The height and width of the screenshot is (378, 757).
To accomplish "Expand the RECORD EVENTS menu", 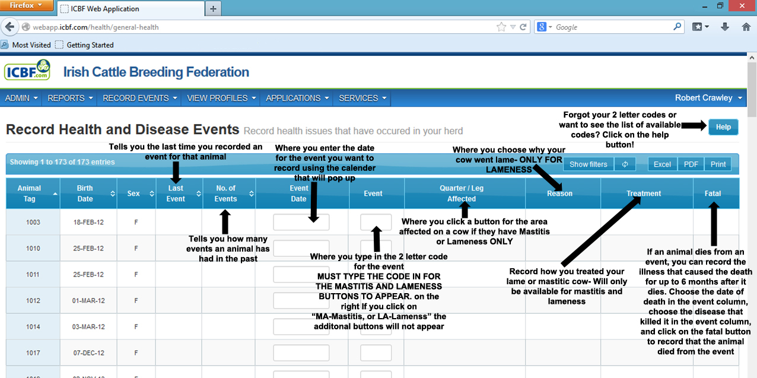I will click(139, 98).
